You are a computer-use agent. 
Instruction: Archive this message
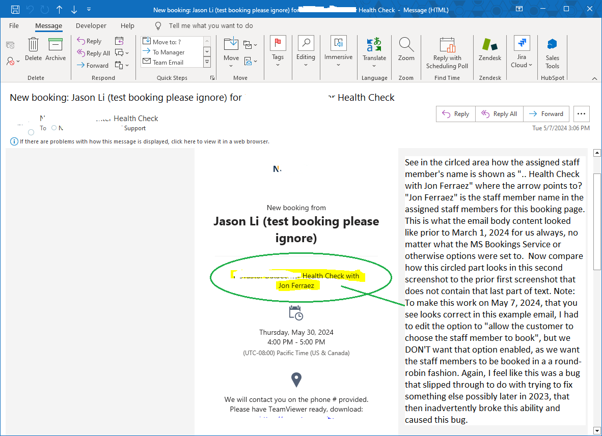coord(56,49)
